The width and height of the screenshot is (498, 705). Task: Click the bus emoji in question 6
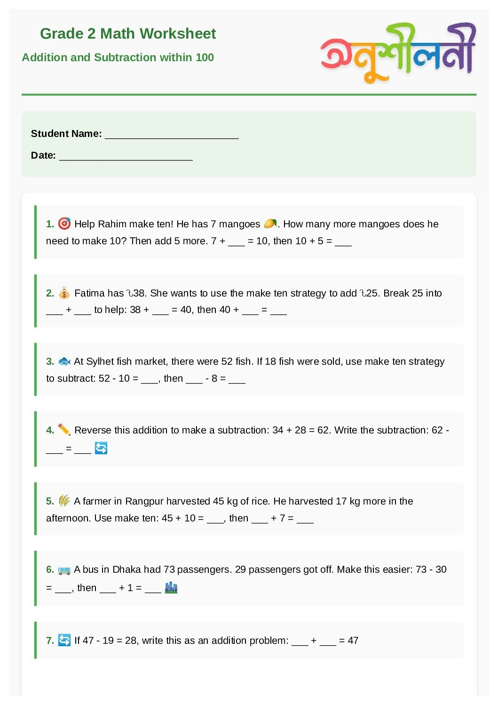64,570
